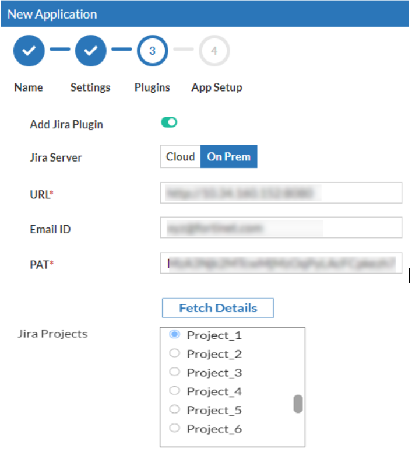
Task: Click the Jira Projects list scrollbar thumb
Action: [298, 404]
